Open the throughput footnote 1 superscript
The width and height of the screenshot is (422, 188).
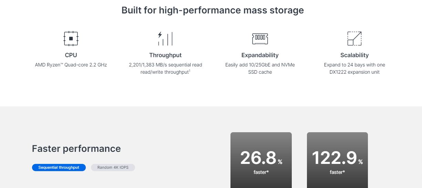pyautogui.click(x=190, y=71)
